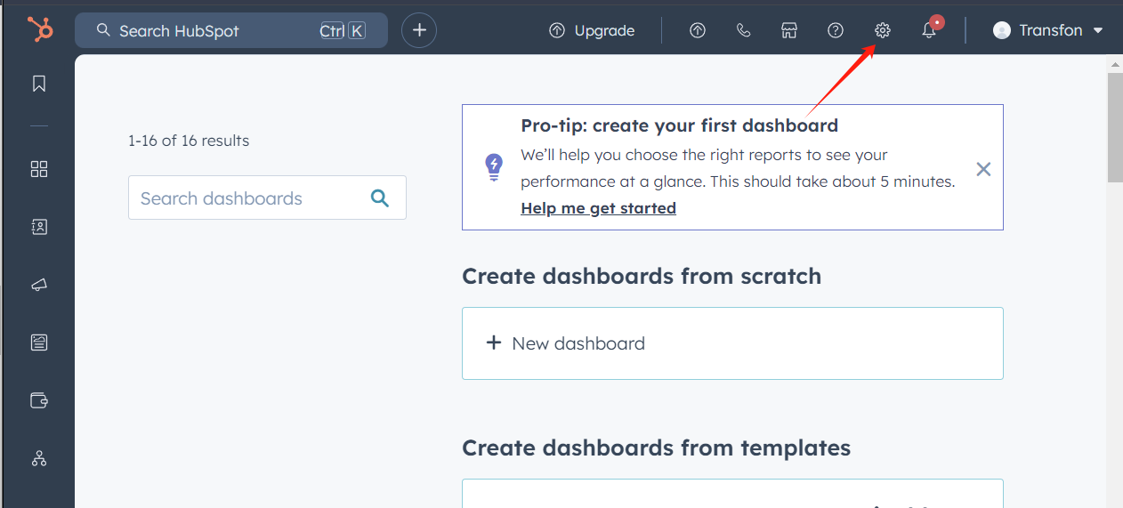Click the HubSpot sprocket logo
The image size is (1123, 508).
40,30
